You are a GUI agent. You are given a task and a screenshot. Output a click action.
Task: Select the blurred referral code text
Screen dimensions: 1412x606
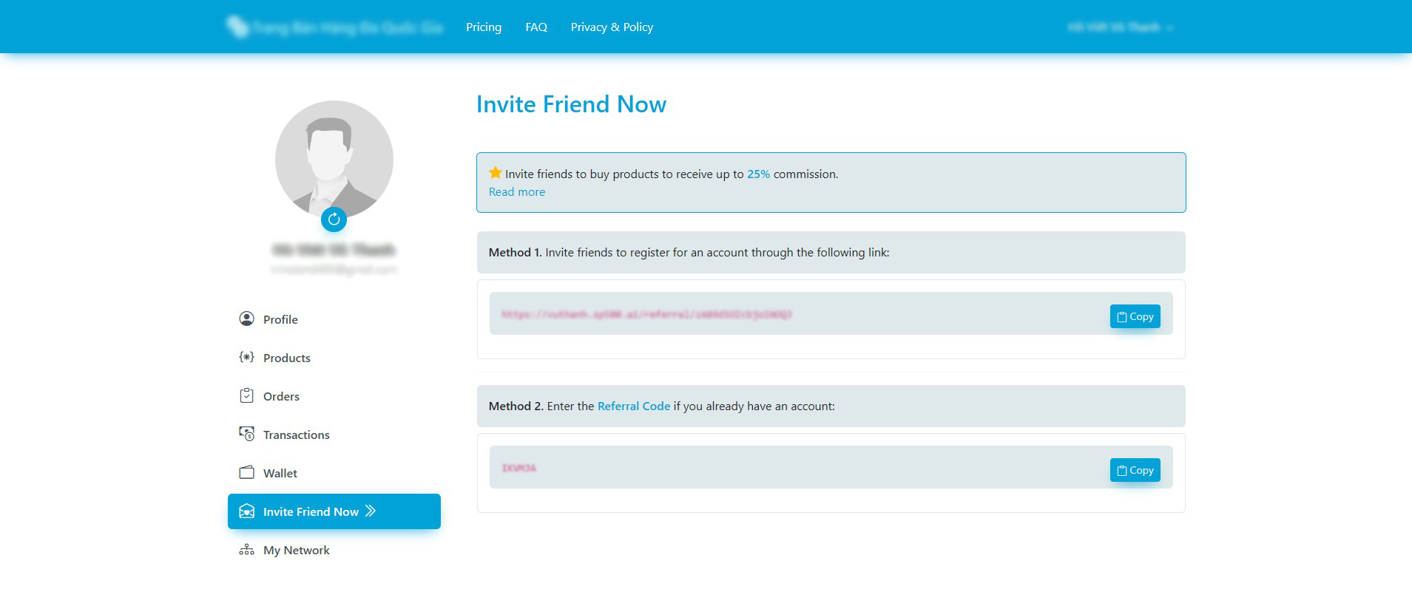tap(519, 468)
